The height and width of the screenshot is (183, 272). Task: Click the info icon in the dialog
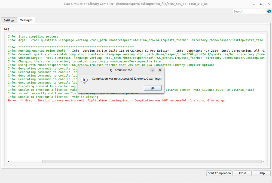(x=84, y=80)
